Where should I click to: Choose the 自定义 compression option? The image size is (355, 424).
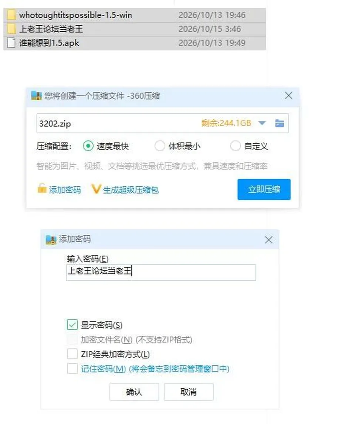point(235,146)
